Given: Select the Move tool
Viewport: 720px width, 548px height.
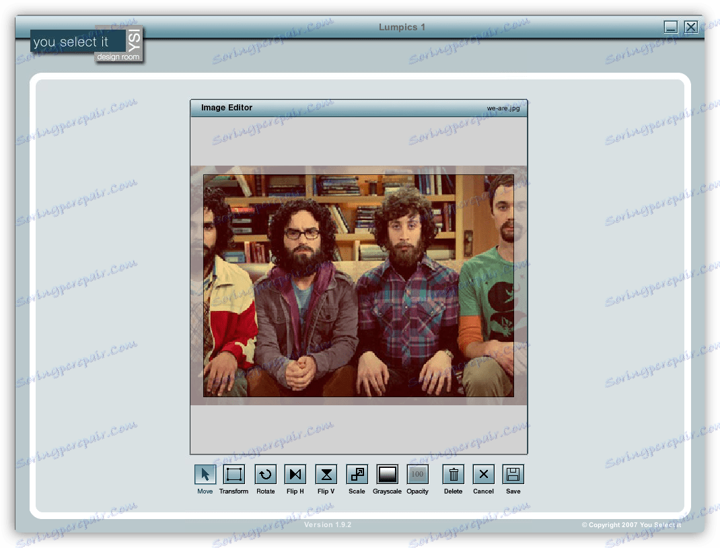Looking at the screenshot, I should (205, 474).
